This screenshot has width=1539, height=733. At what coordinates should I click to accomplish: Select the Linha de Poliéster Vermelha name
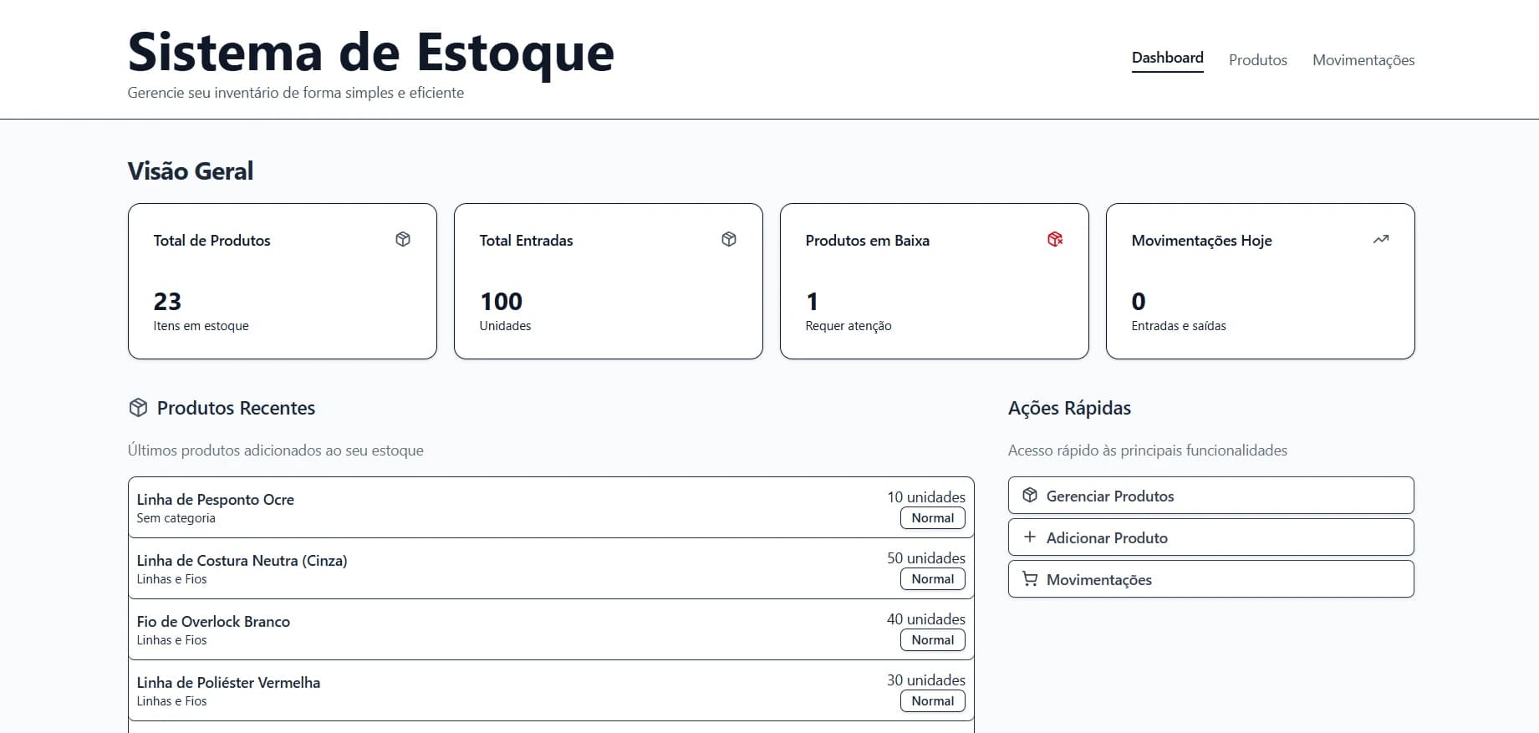pyautogui.click(x=228, y=682)
